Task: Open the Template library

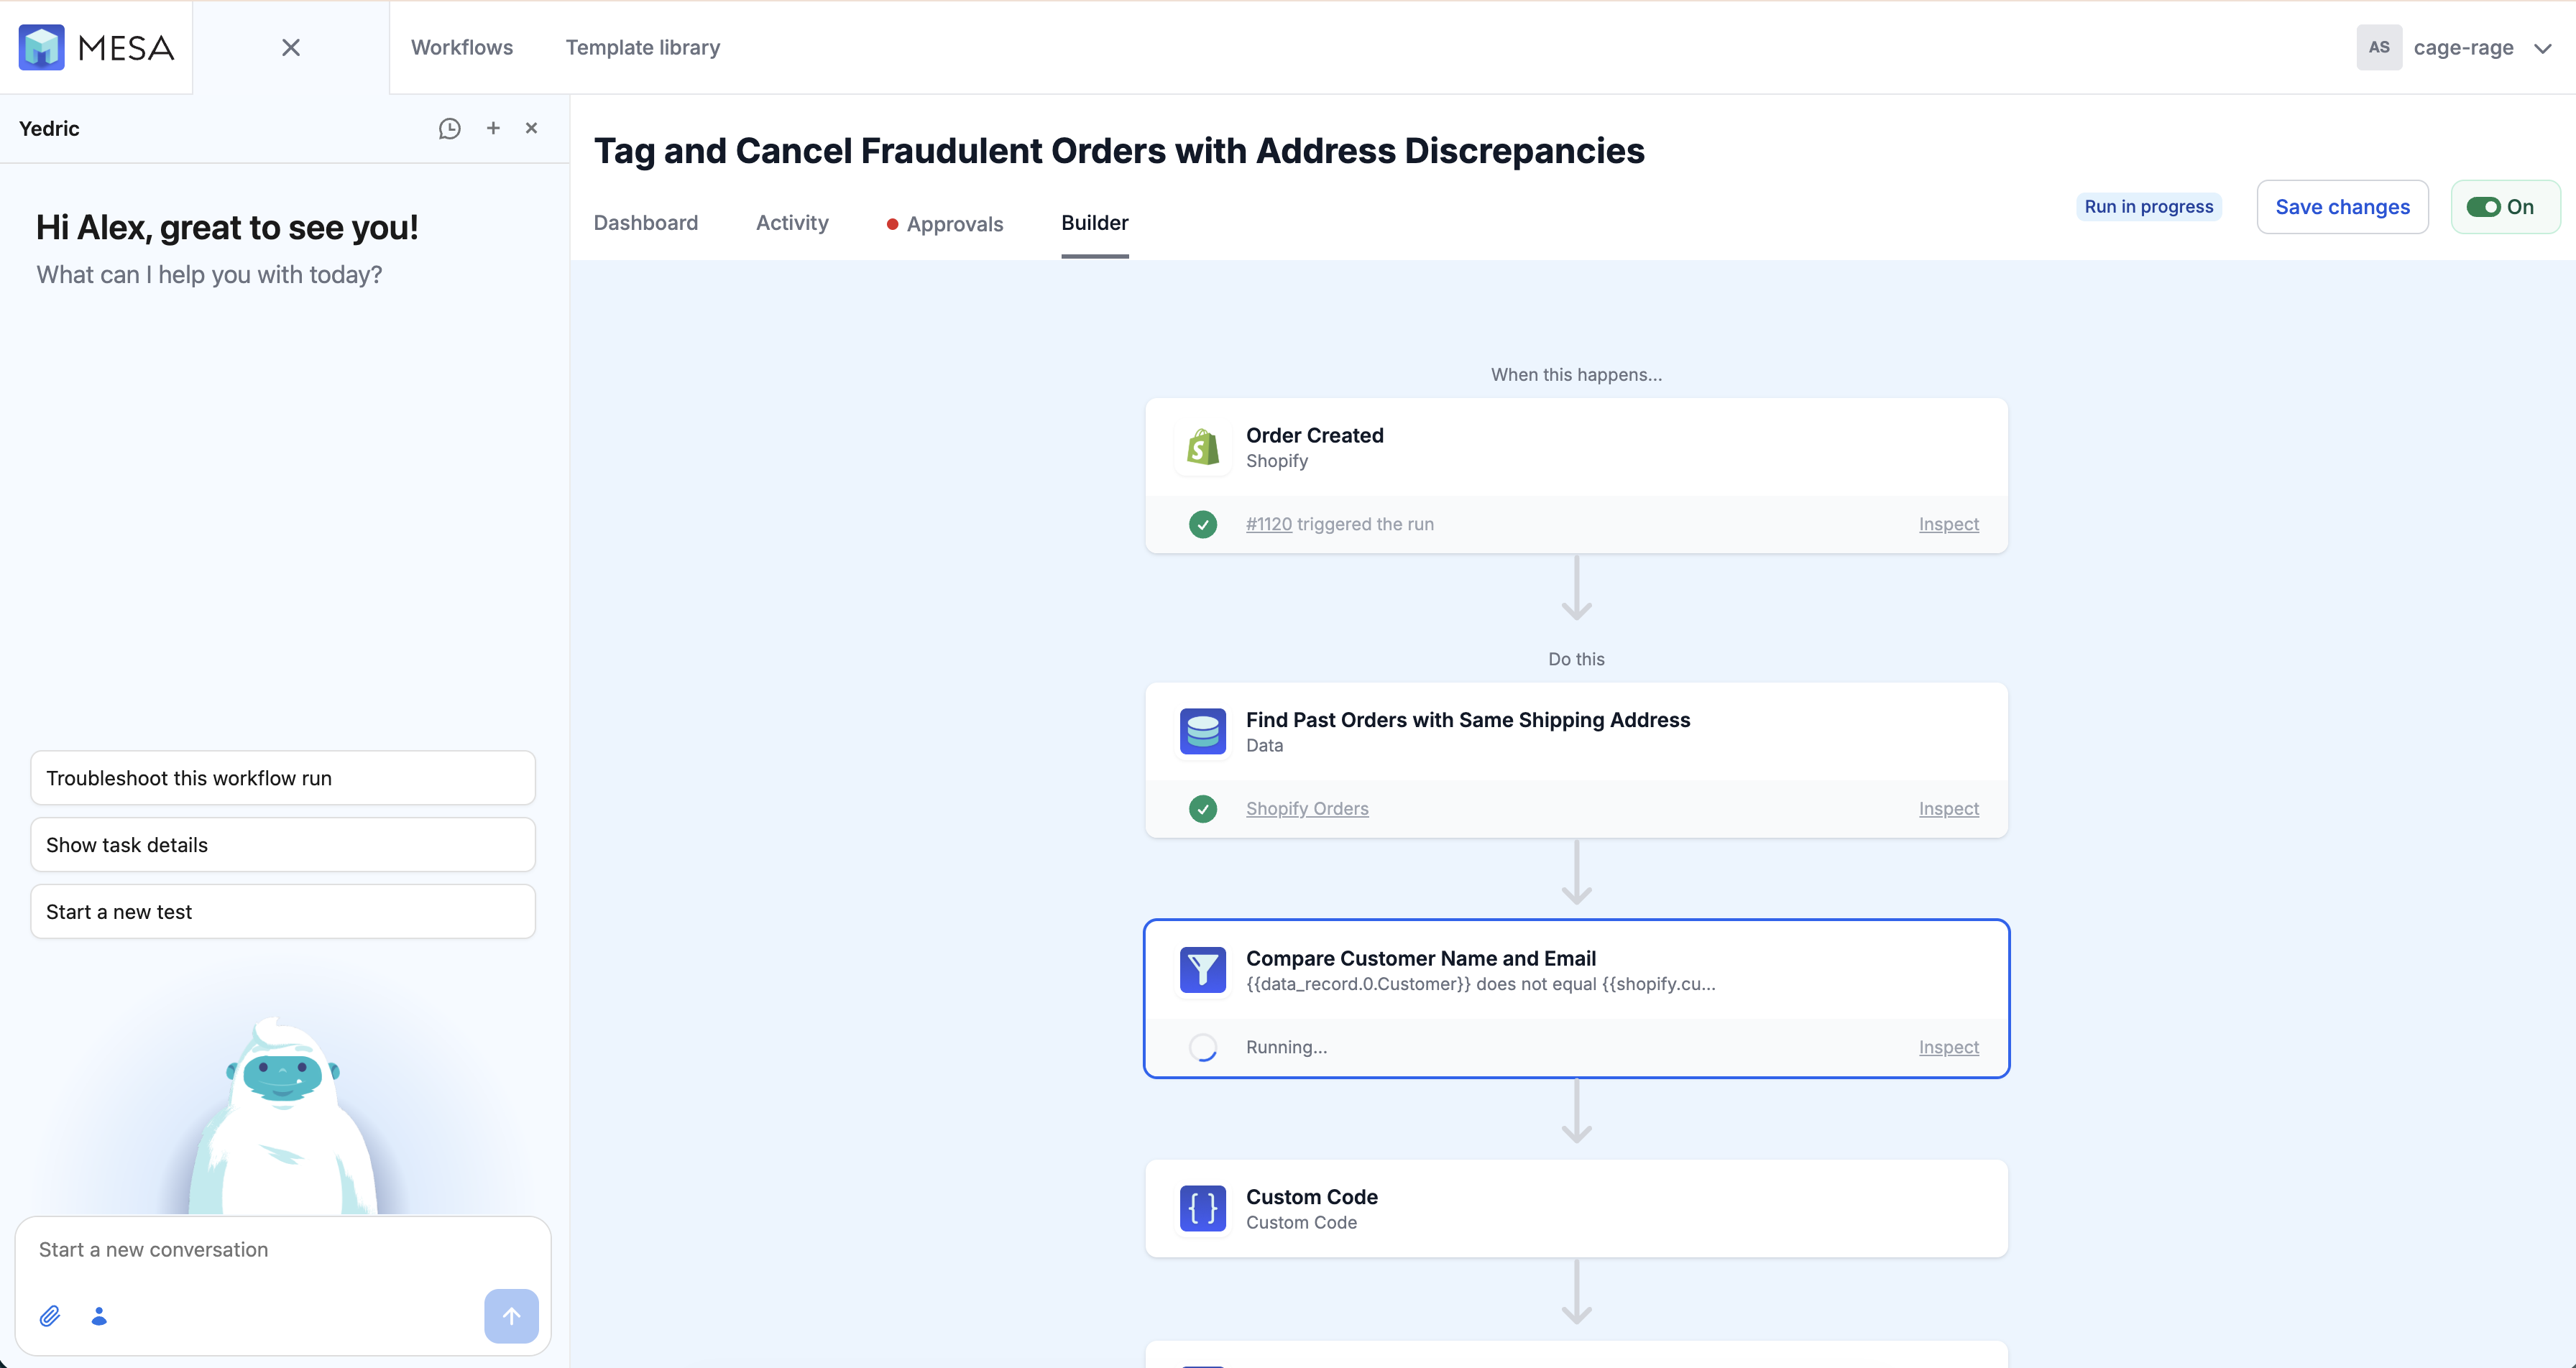Action: pyautogui.click(x=643, y=47)
